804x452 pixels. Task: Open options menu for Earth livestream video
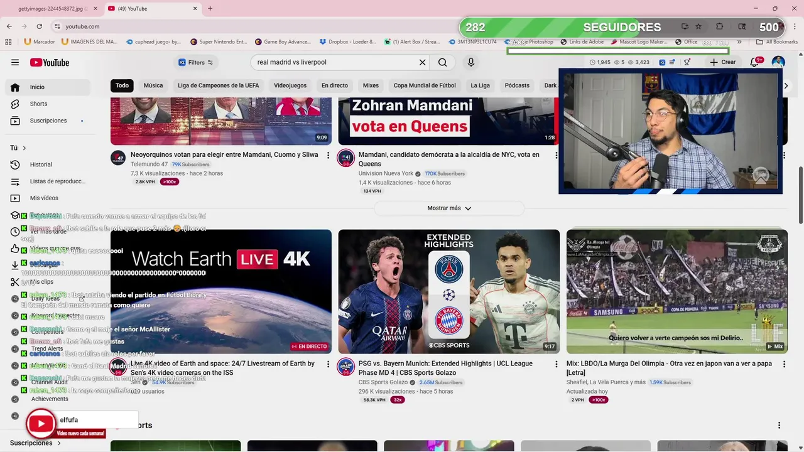point(328,364)
